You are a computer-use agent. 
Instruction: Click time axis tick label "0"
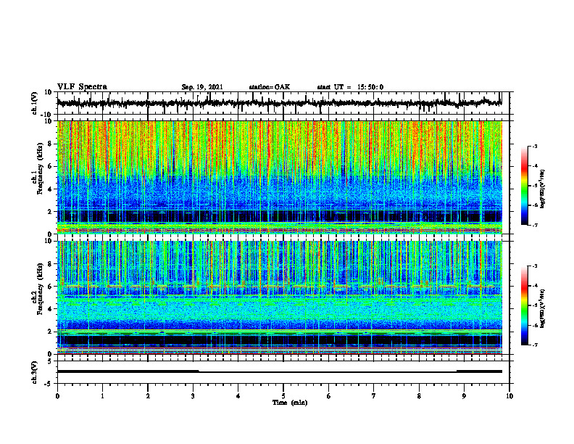(57, 396)
